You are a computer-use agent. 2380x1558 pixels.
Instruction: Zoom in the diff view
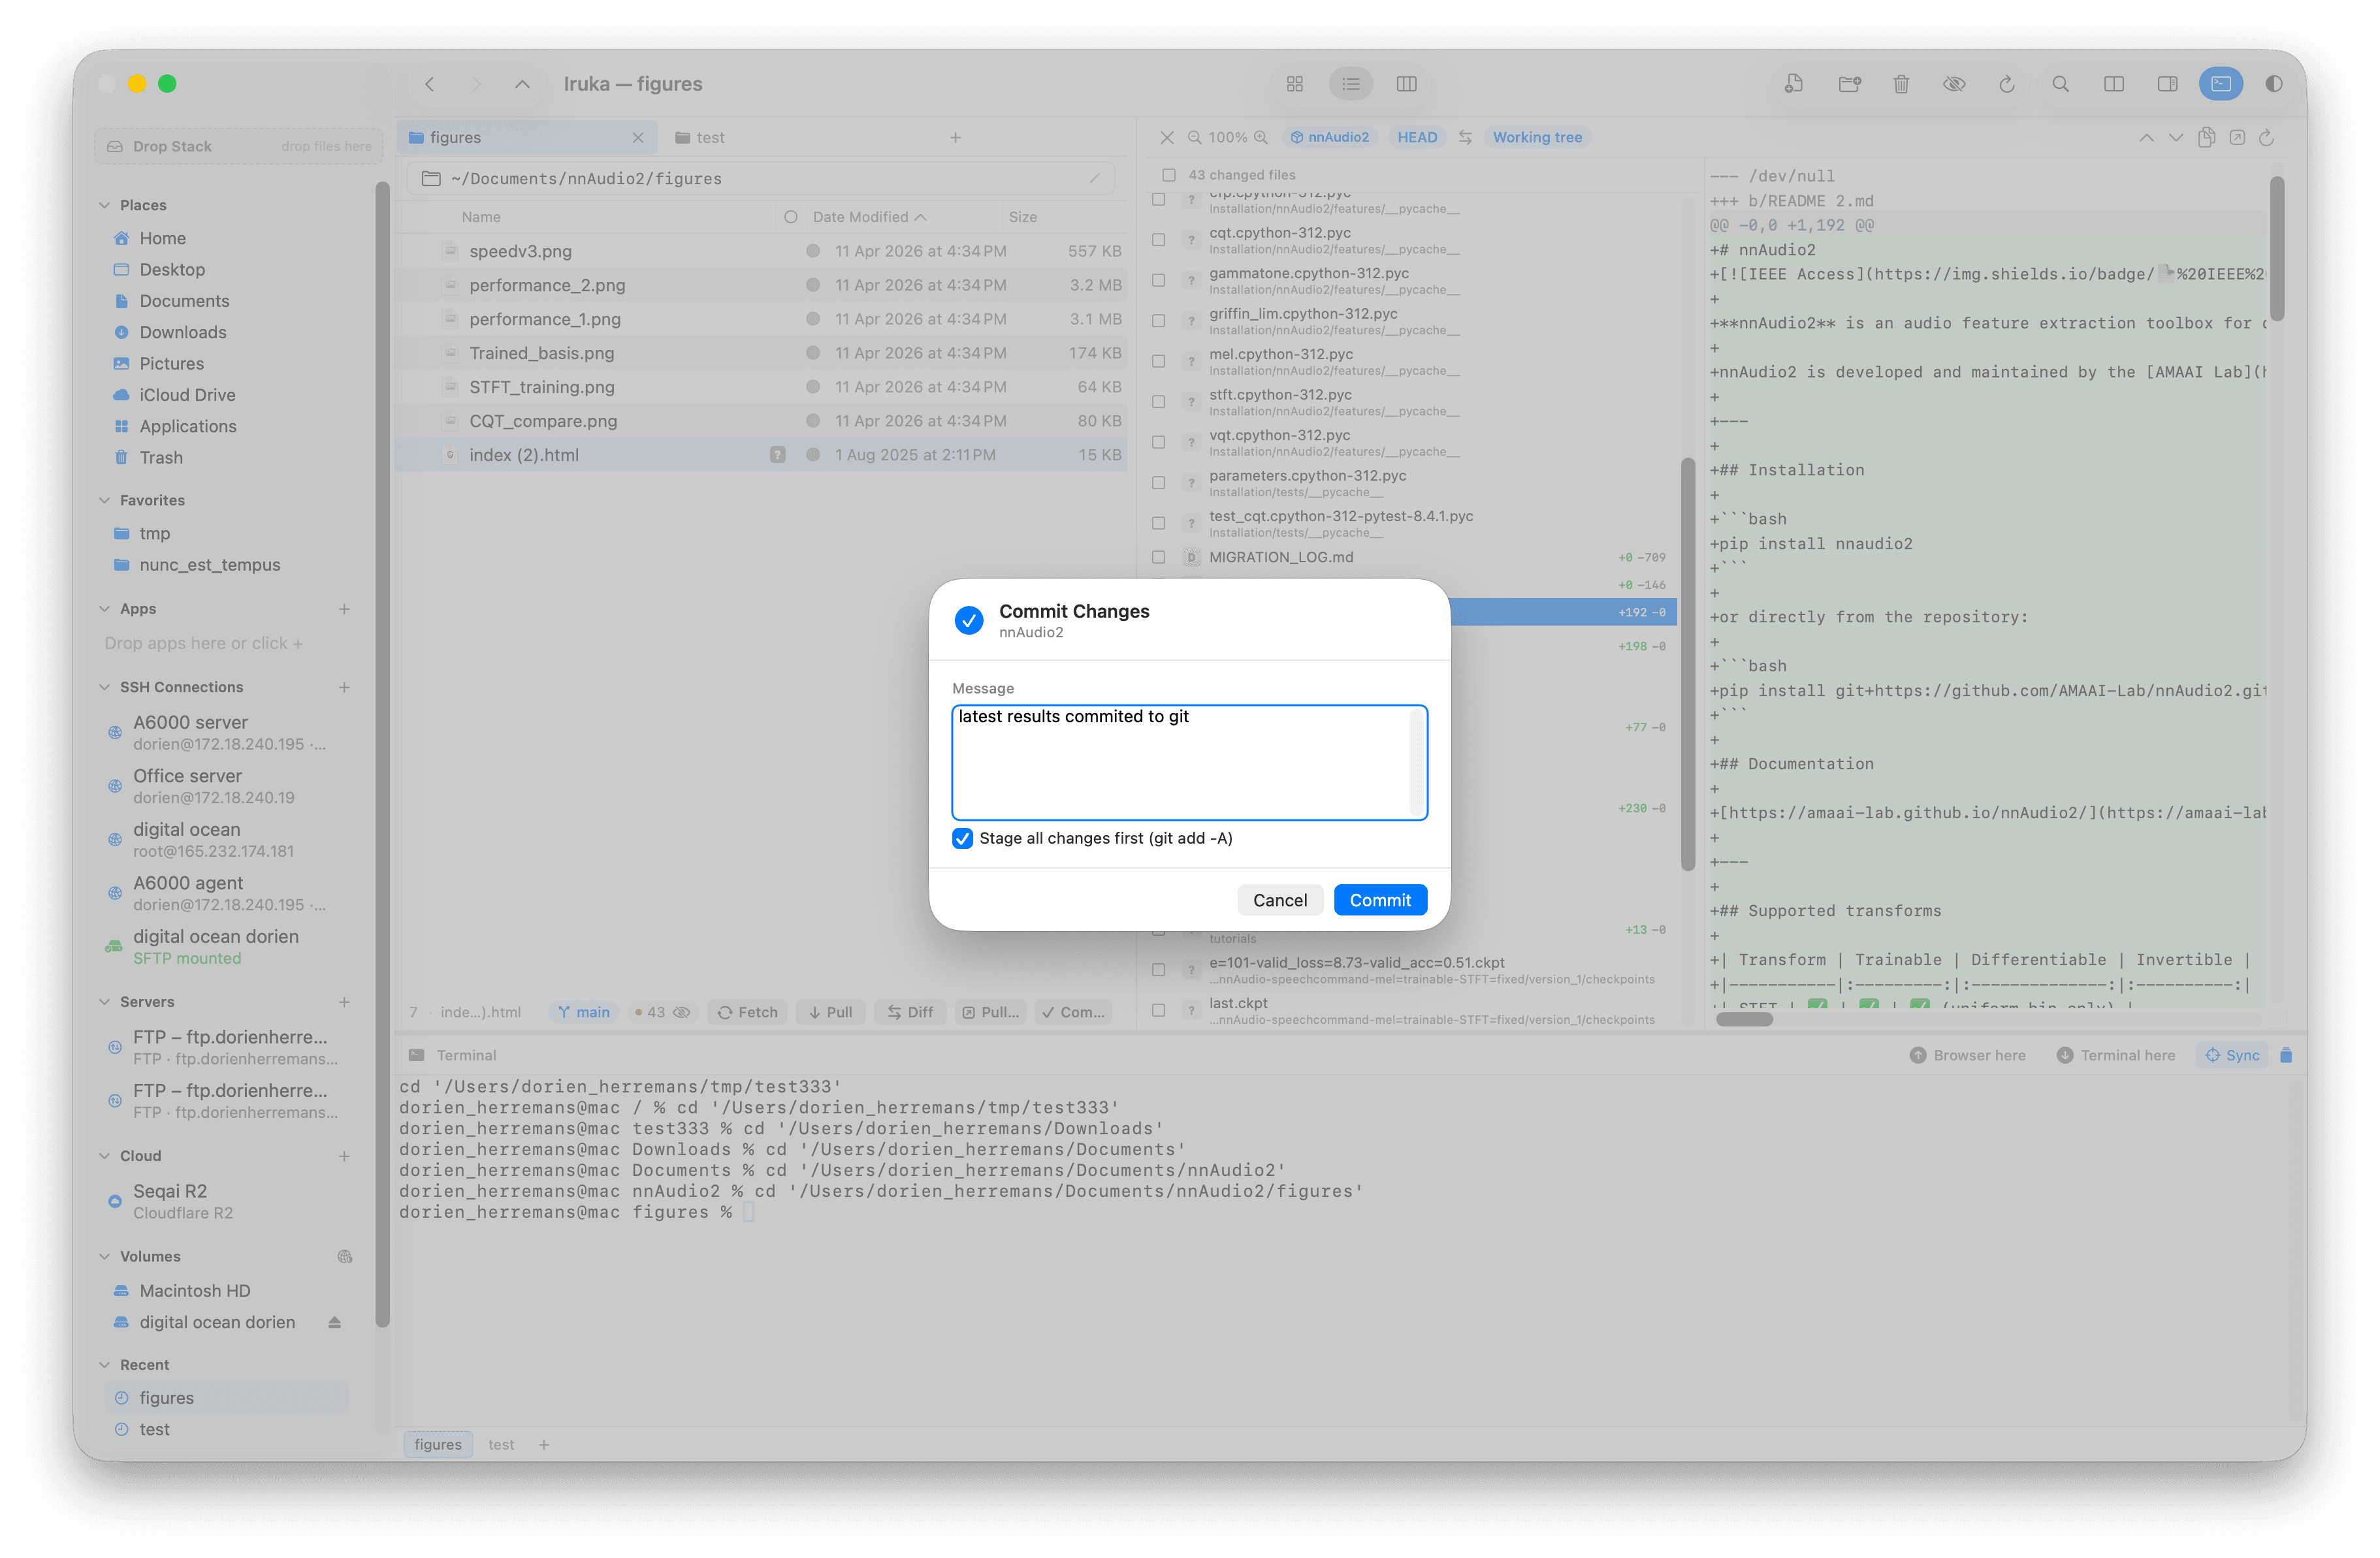[1261, 137]
